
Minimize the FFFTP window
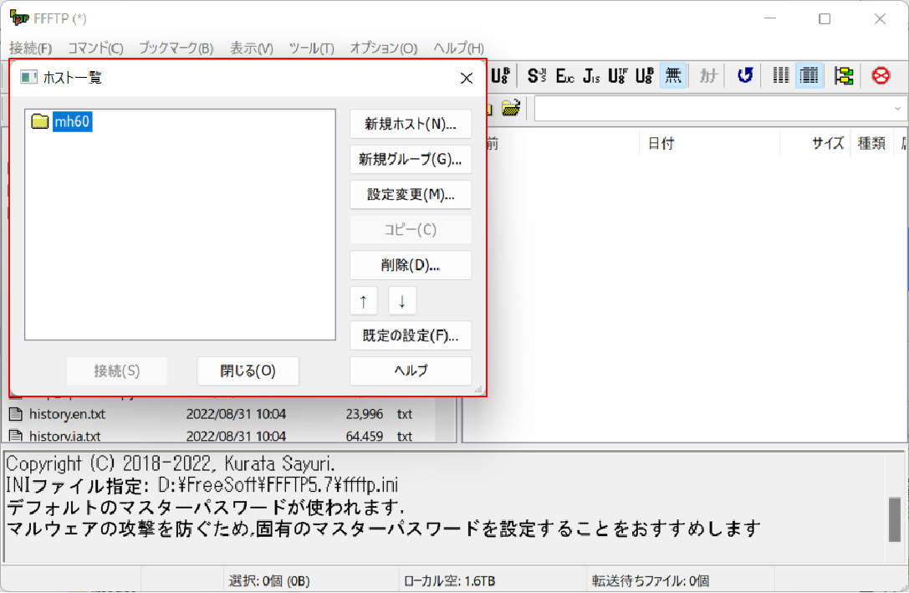point(770,18)
